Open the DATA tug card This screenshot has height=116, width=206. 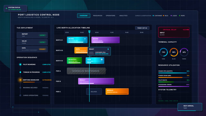click(32, 49)
